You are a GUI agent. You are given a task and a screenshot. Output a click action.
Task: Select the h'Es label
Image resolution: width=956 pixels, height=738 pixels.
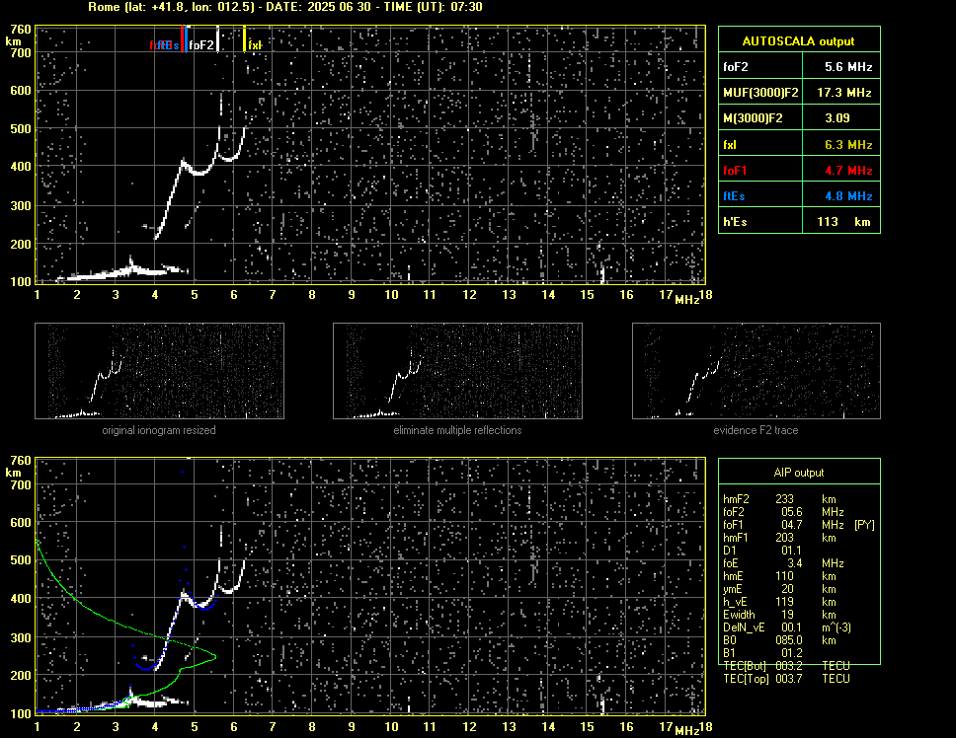(x=735, y=222)
